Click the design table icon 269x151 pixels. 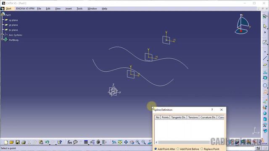click(x=86, y=142)
